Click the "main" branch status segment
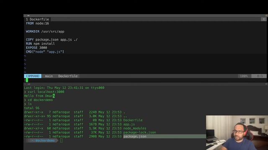The height and width of the screenshot is (150, 268). point(49,76)
